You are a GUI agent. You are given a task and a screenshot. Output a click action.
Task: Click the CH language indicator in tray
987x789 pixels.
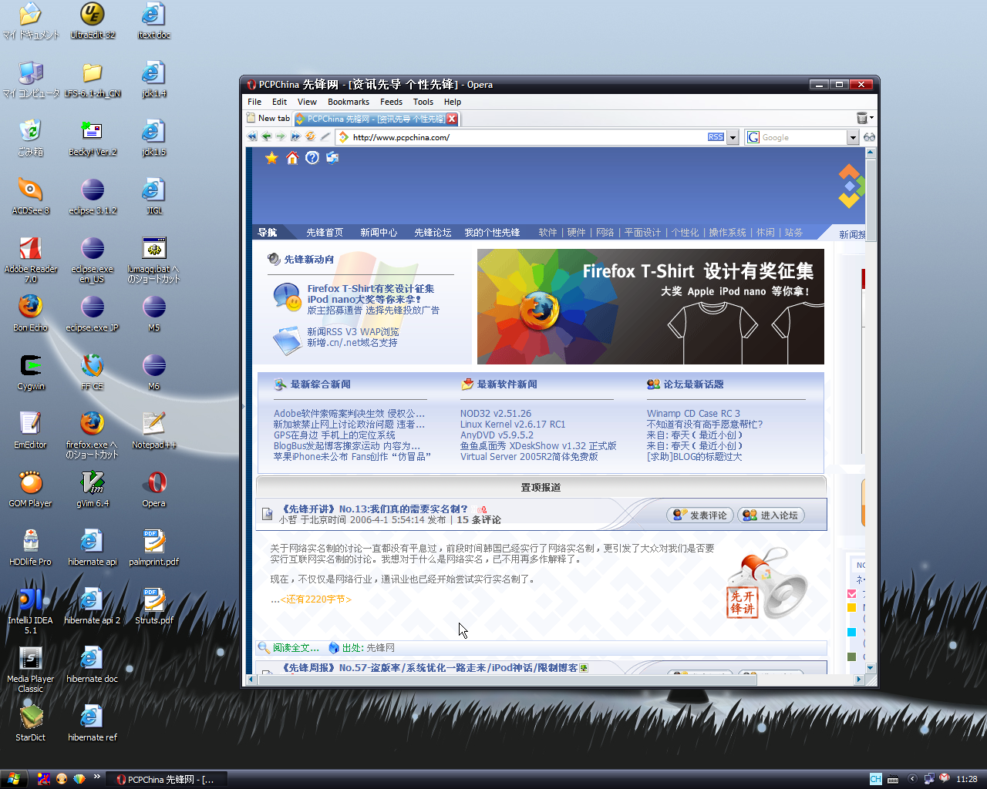(875, 779)
